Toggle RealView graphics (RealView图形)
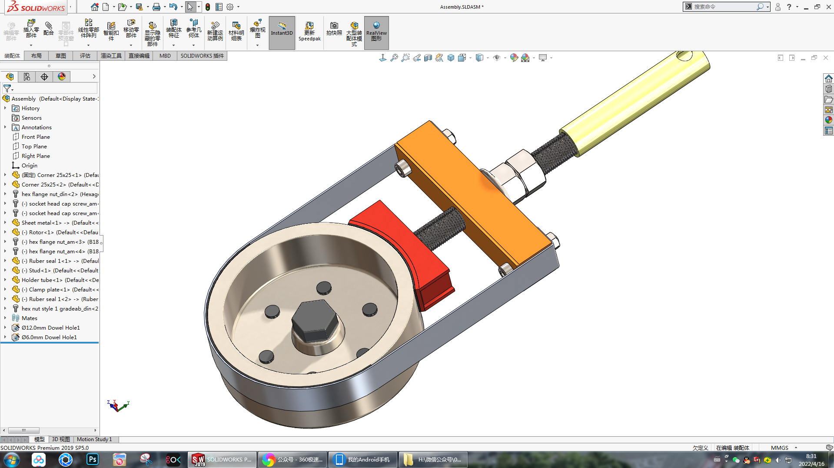Viewport: 834px width, 468px height. click(x=376, y=33)
